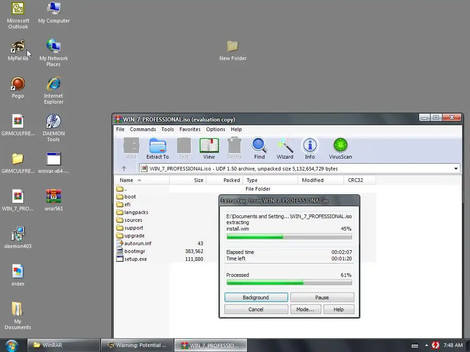Screen dimensions: 470x352
Task: Select the wrar561 desktop icon
Action: (x=54, y=200)
